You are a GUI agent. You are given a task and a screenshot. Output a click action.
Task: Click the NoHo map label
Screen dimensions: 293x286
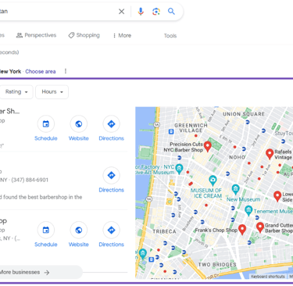(x=238, y=157)
